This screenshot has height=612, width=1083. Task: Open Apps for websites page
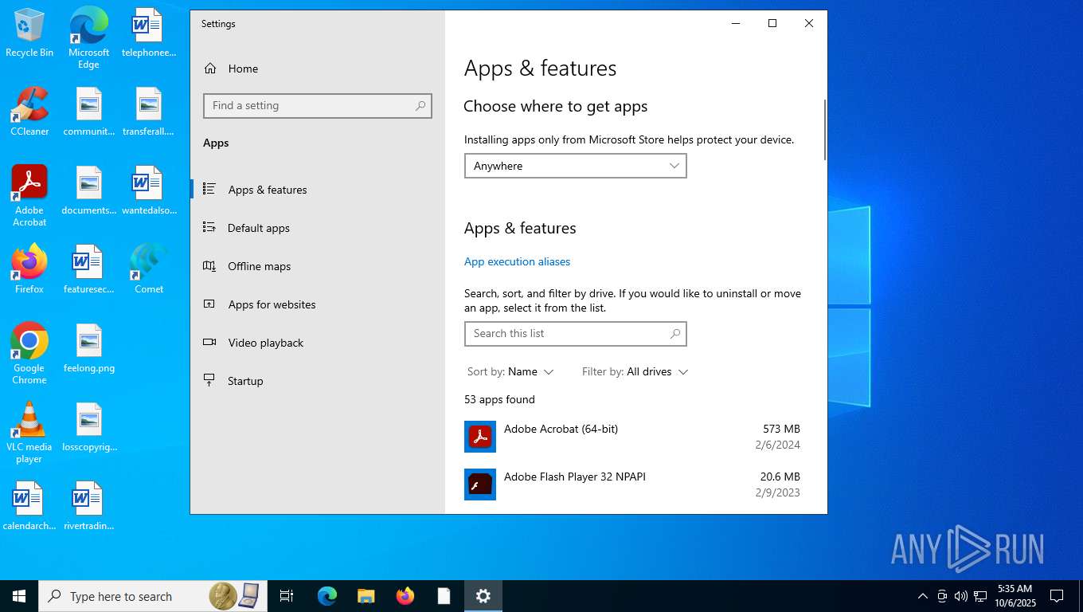[x=317, y=304]
